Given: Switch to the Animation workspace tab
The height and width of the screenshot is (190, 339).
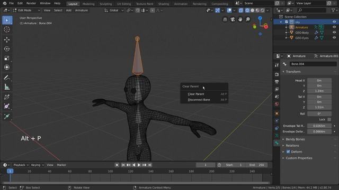Looking at the screenshot, I should coord(181,4).
